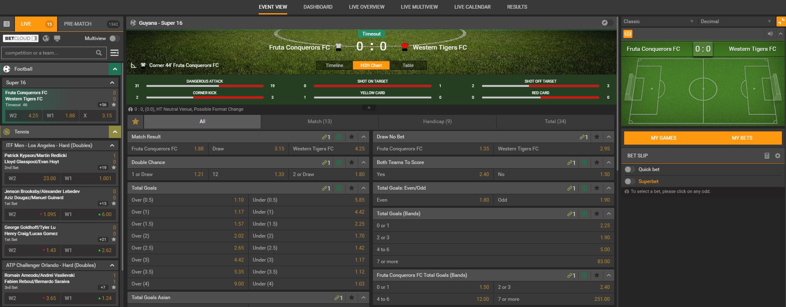Open MY BETS
The image size is (786, 307).
(742, 138)
